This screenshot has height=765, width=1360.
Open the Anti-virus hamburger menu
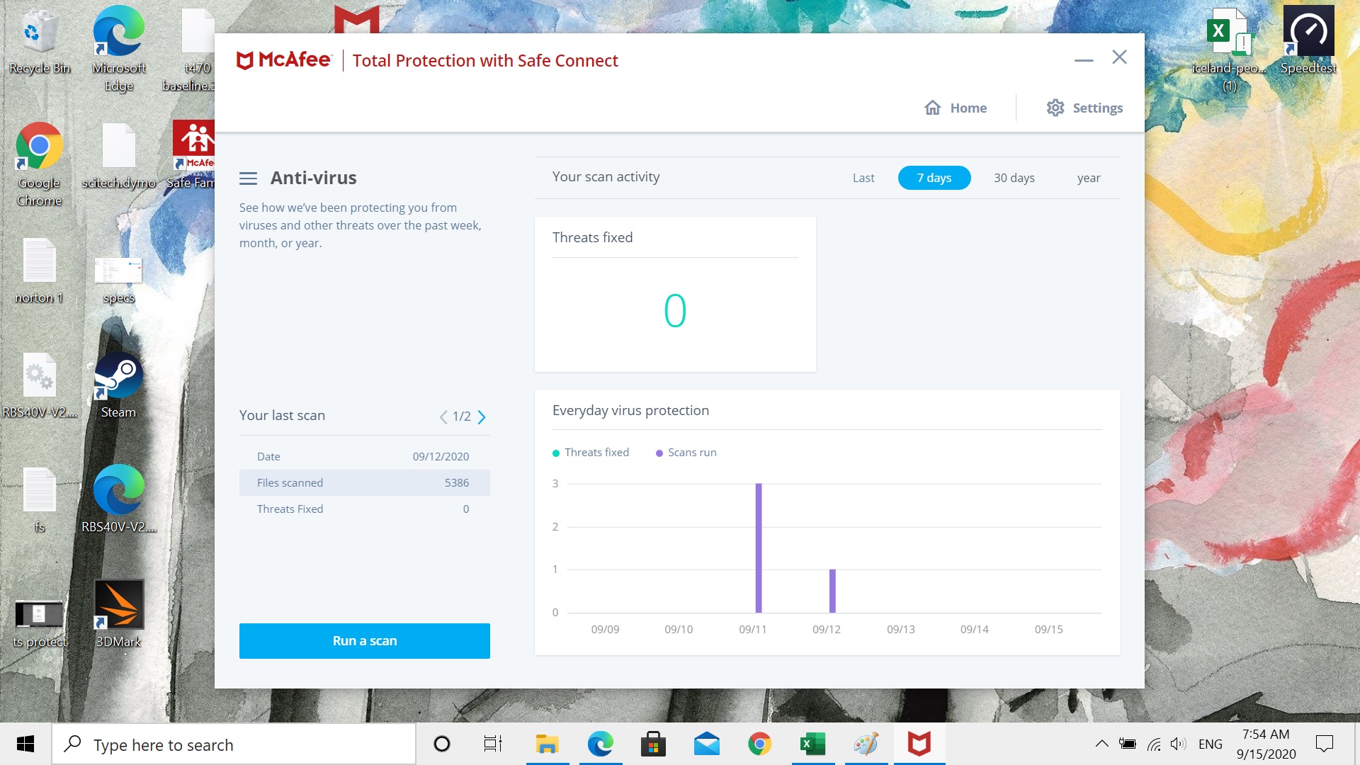point(248,178)
